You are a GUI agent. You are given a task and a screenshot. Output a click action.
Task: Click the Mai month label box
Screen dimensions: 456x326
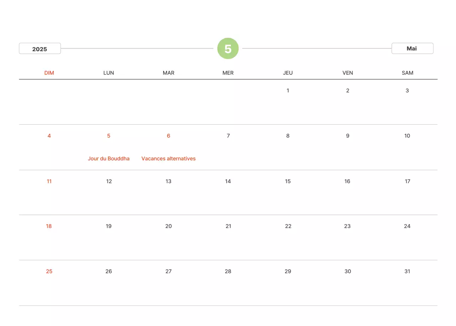tap(412, 48)
